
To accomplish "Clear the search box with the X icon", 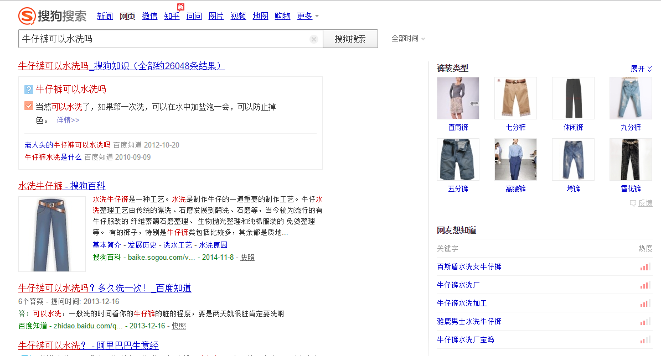I will point(314,39).
